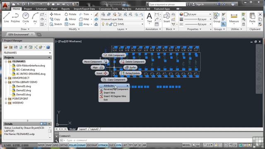Click the customization wrench icon in command line
Viewport: 265px width, 149px height.
tap(56, 141)
